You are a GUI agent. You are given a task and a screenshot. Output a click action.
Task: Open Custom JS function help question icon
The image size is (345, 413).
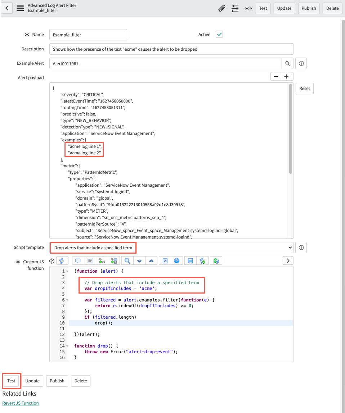[52, 261]
